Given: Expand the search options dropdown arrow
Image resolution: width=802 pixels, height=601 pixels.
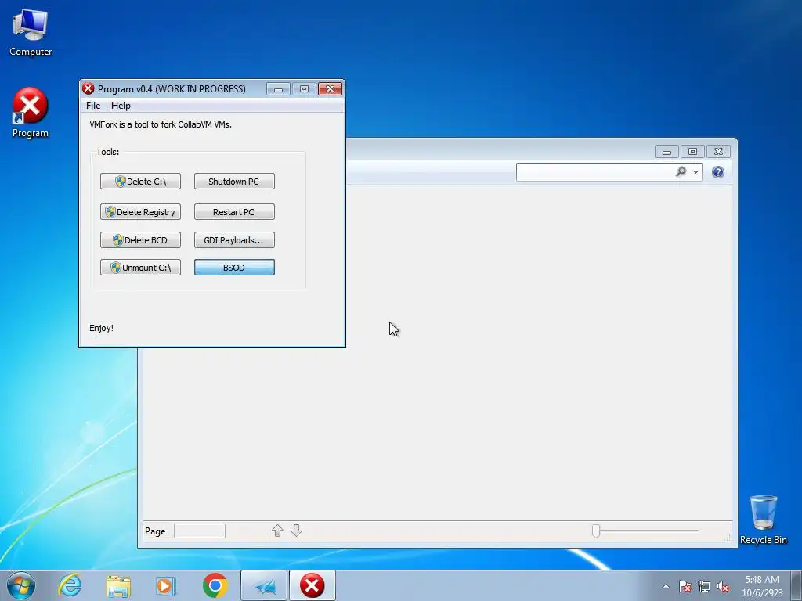Looking at the screenshot, I should pos(695,172).
